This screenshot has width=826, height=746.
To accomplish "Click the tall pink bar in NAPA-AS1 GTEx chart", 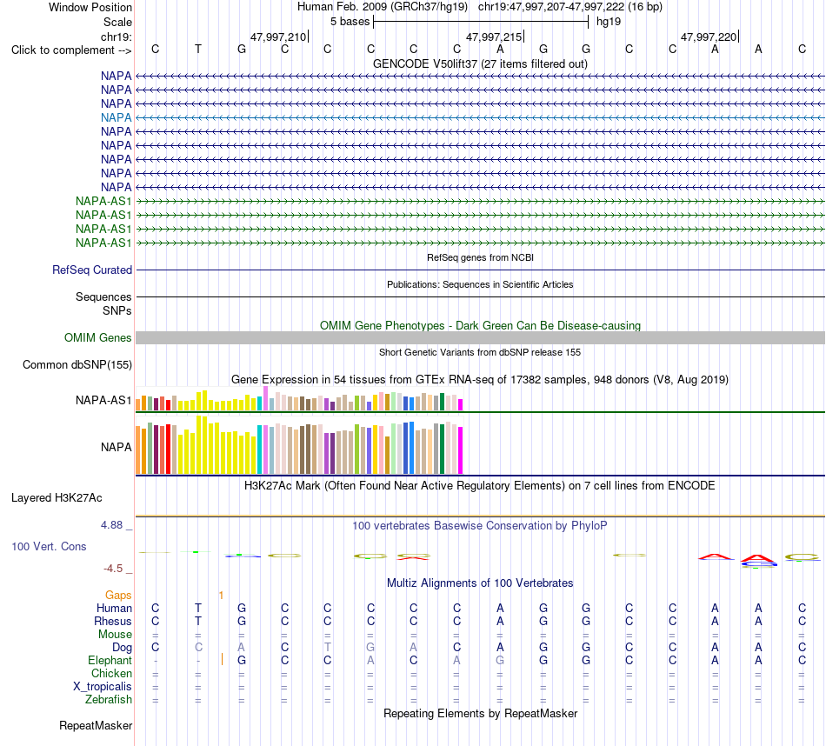I will [265, 398].
